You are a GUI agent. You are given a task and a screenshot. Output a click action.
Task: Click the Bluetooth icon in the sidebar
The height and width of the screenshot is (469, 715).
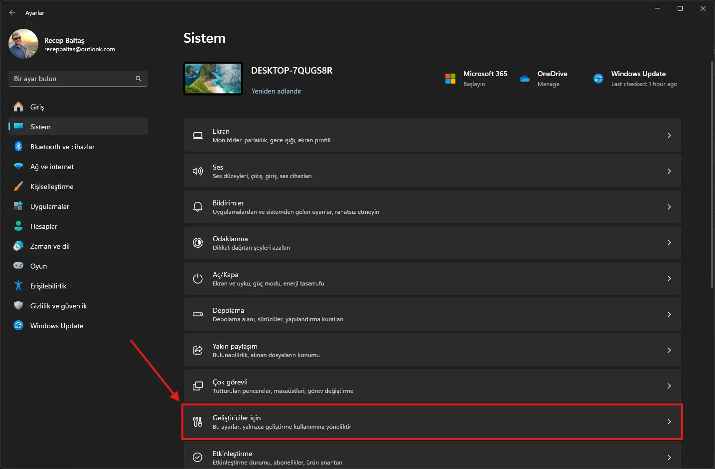(18, 146)
